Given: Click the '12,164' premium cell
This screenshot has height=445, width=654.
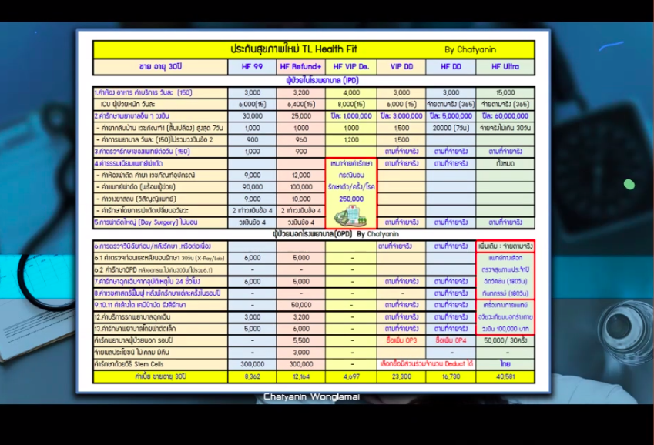Looking at the screenshot, I should tap(300, 376).
